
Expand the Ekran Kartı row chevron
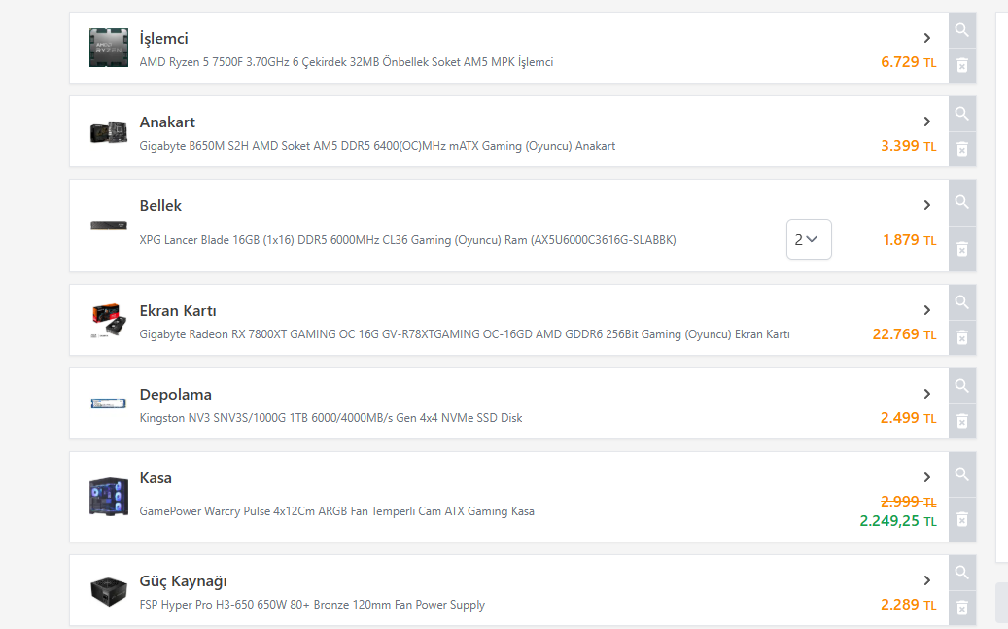pos(927,310)
